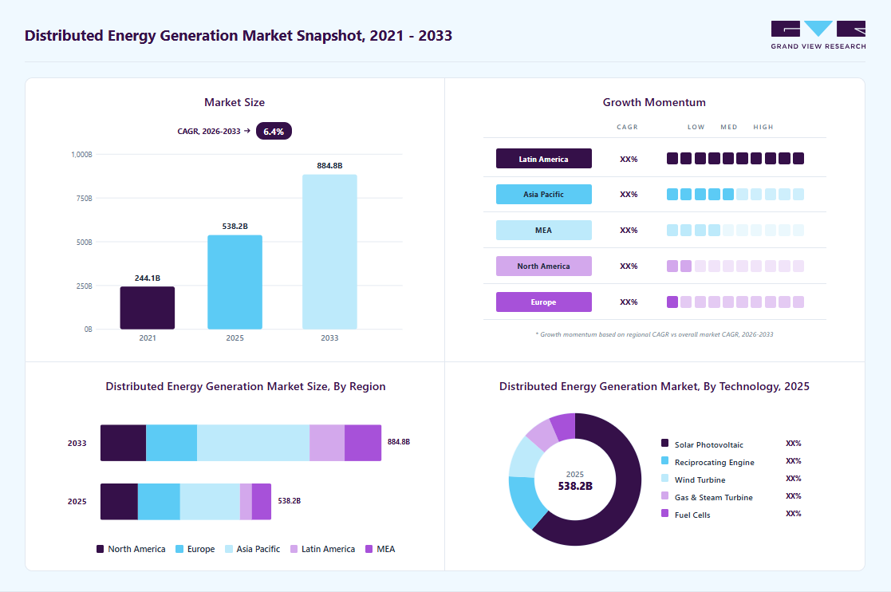
Task: Click the Latin America momentum indicator squares
Action: point(735,159)
